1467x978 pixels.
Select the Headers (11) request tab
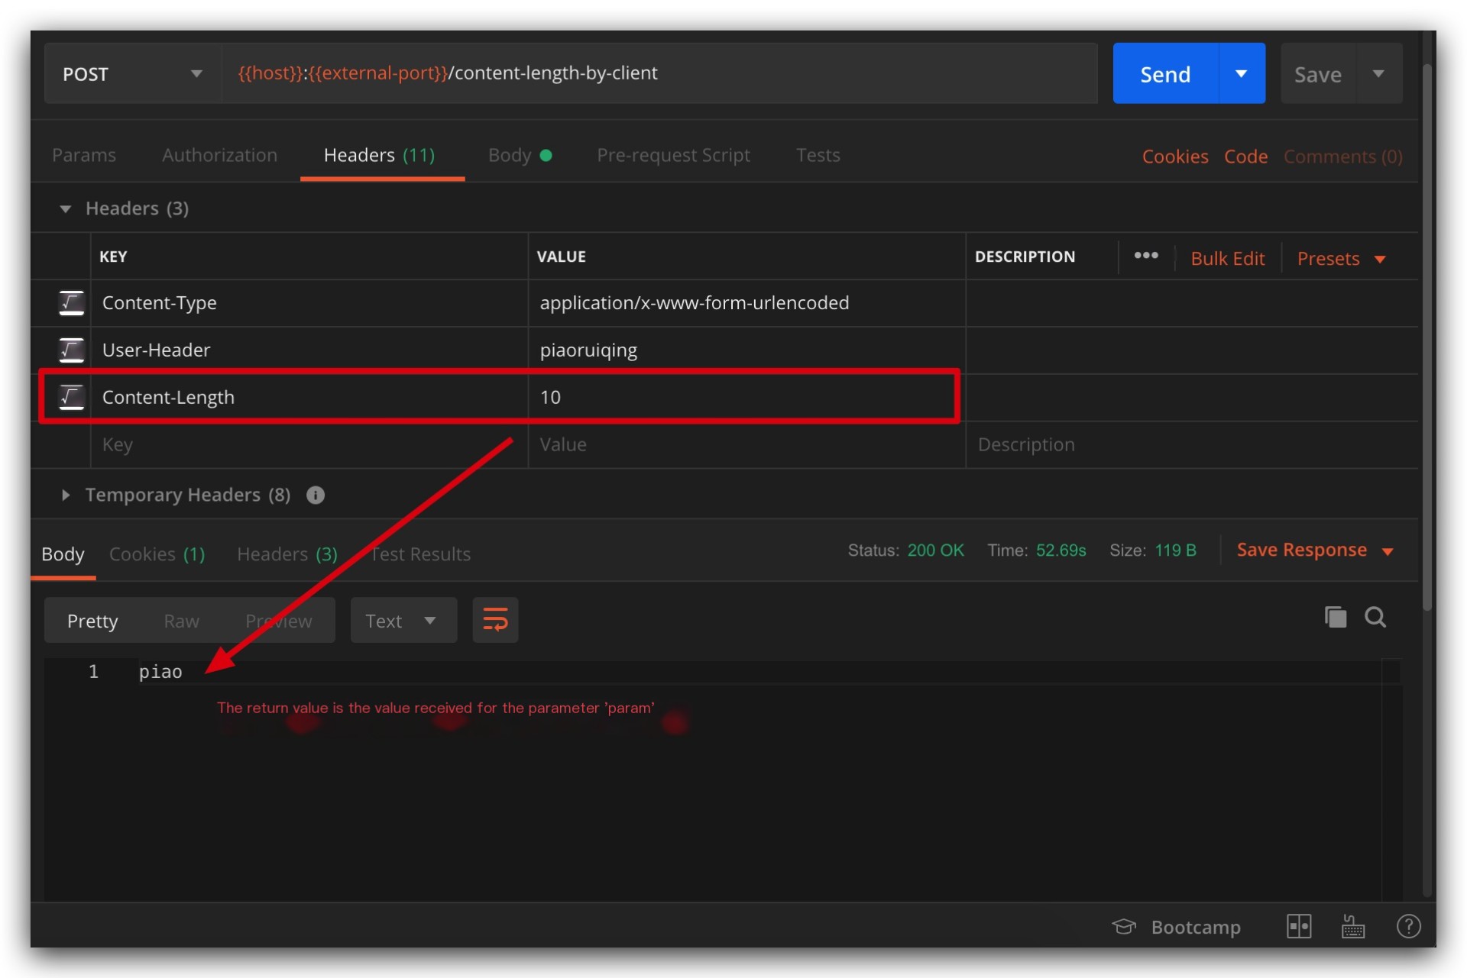click(380, 155)
